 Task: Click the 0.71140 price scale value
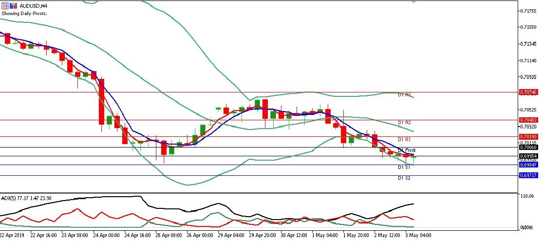[529, 60]
